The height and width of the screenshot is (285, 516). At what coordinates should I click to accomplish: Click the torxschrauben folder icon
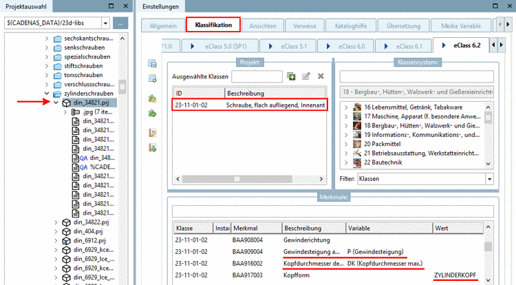[57, 75]
